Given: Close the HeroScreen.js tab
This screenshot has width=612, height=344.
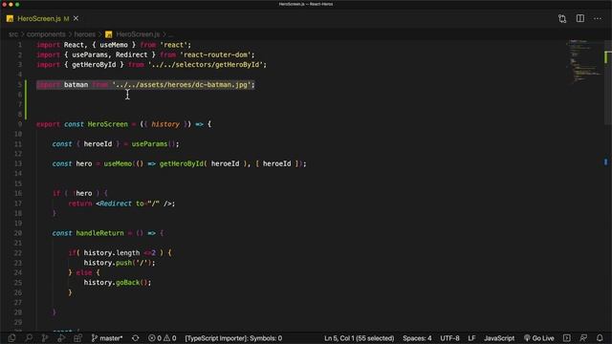Looking at the screenshot, I should point(76,18).
